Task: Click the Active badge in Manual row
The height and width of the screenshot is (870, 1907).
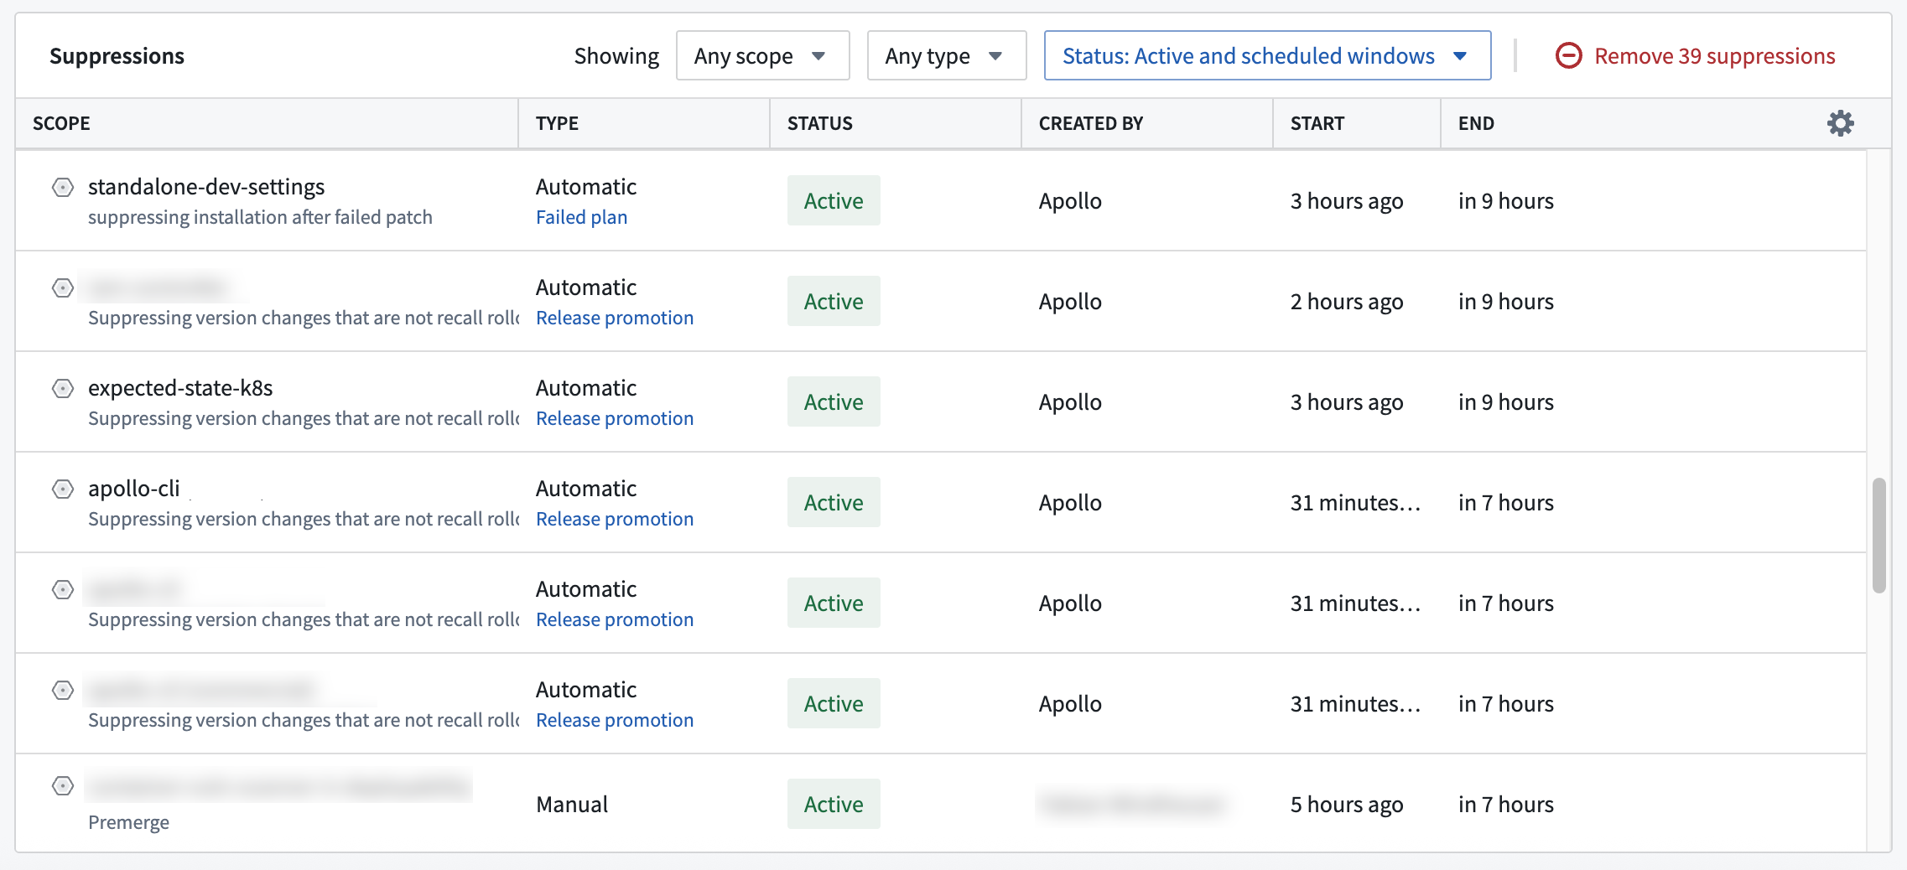Action: pyautogui.click(x=834, y=804)
